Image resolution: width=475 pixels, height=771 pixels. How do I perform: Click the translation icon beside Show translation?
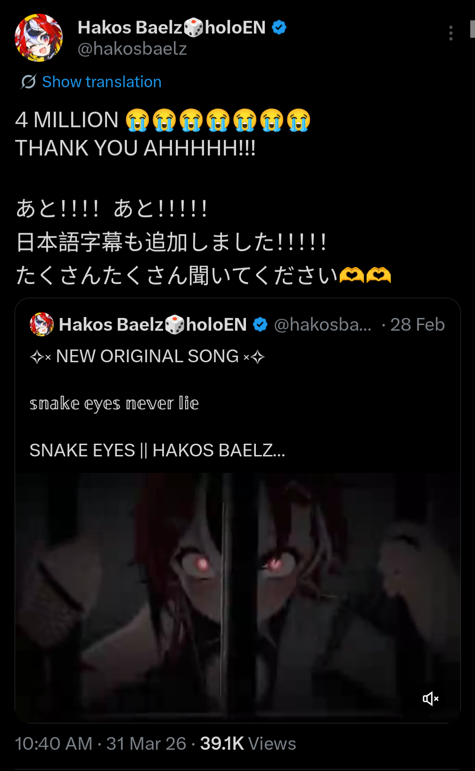[28, 81]
